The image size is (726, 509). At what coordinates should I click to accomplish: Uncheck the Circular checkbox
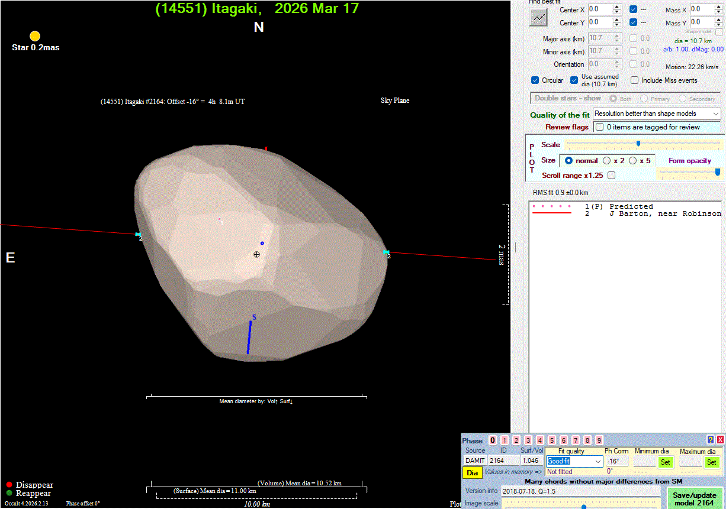(x=536, y=80)
